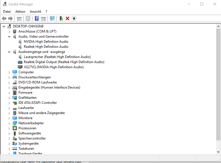
Task: Click the Anschlüsse (COM & LPT) port icon
Action: click(x=15, y=31)
